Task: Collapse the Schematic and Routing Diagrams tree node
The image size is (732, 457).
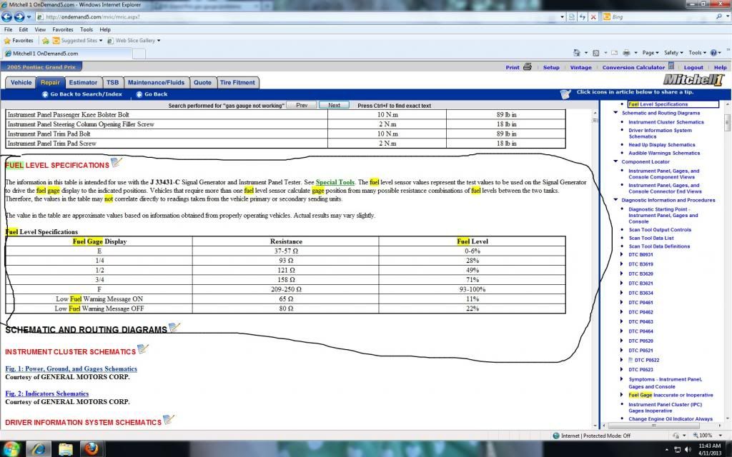Action: (x=615, y=113)
